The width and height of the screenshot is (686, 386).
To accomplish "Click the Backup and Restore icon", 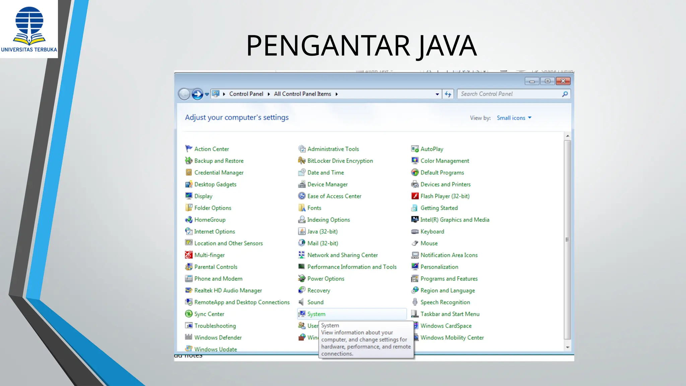I will click(189, 160).
